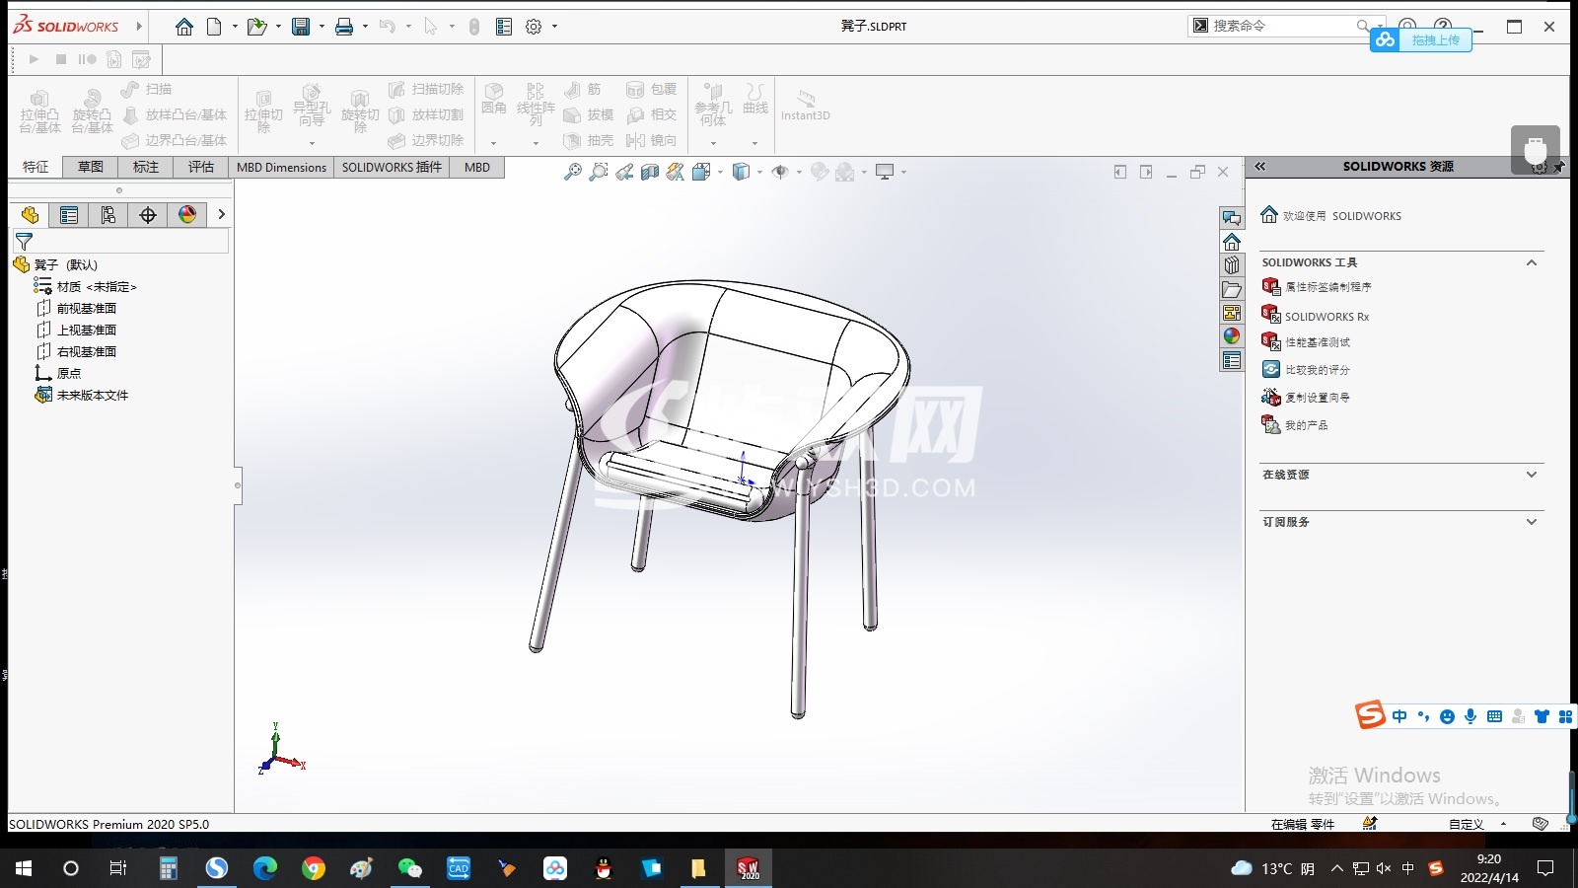Click the feature tree filter funnel icon
1578x888 pixels.
click(25, 241)
